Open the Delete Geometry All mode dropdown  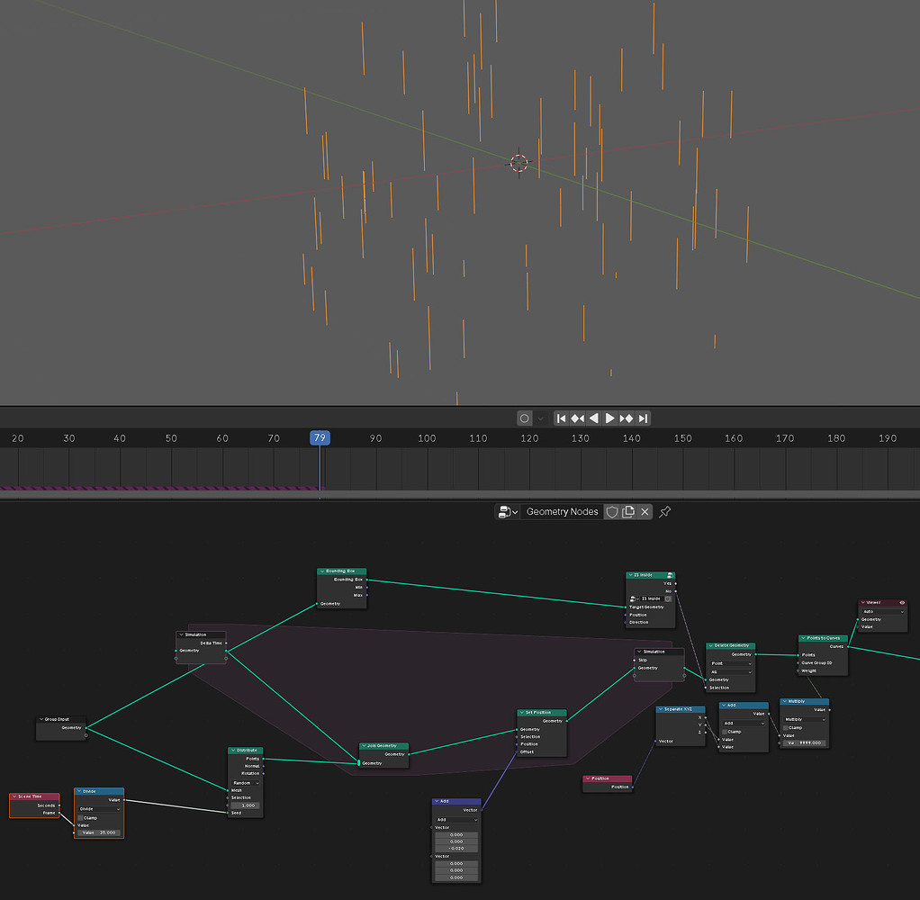coord(730,671)
